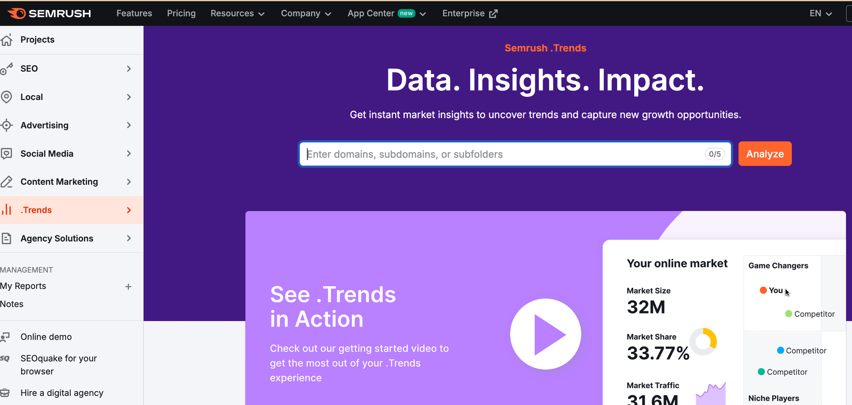
Task: Click the orange You legend dot
Action: pyautogui.click(x=763, y=290)
